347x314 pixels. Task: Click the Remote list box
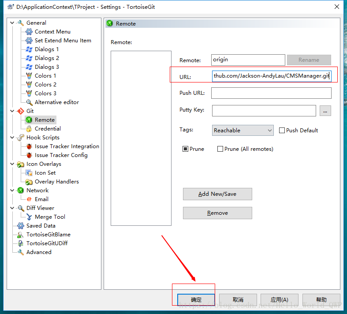(141, 138)
